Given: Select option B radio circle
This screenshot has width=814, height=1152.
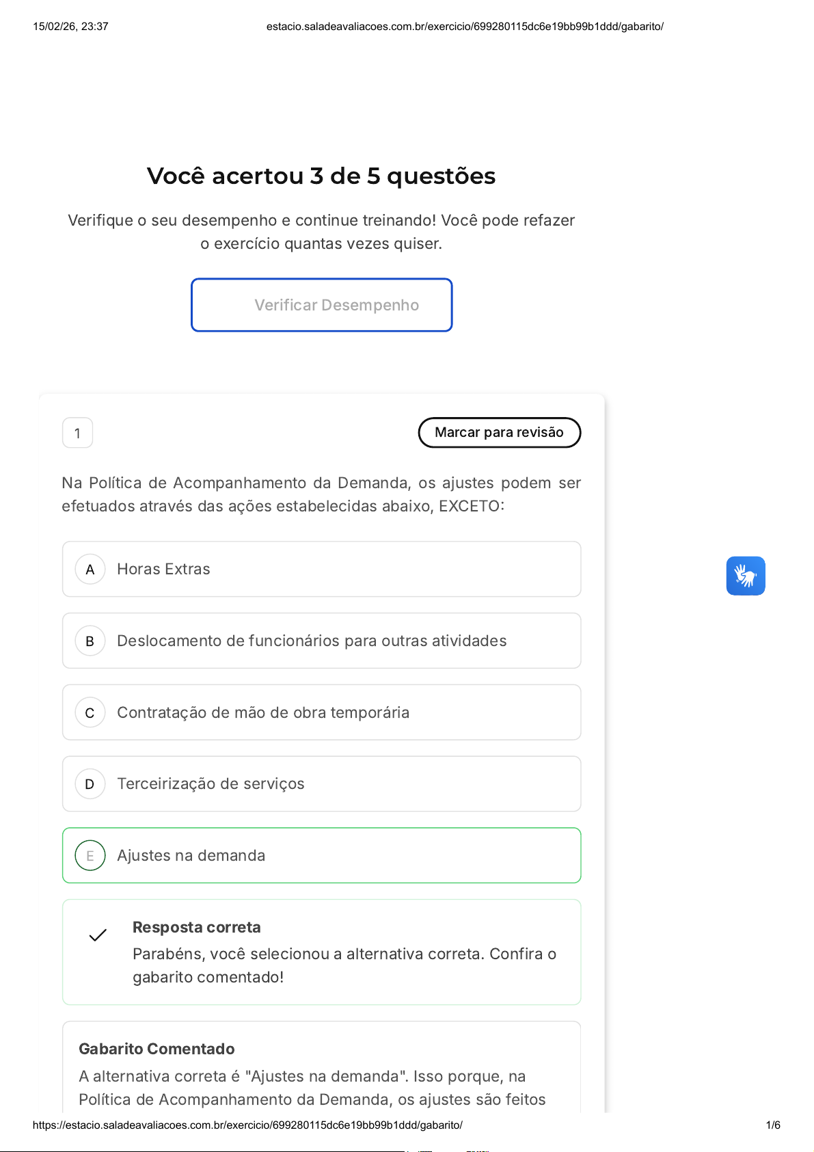Looking at the screenshot, I should [x=90, y=641].
